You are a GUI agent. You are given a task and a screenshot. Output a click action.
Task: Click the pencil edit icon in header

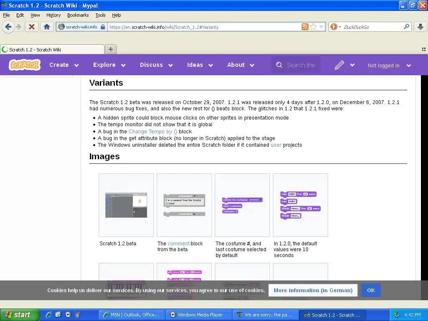[339, 65]
